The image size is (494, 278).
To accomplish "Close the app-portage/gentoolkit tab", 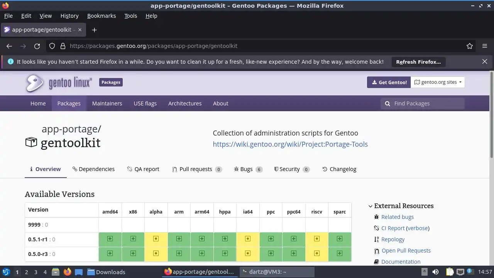I will pyautogui.click(x=80, y=30).
